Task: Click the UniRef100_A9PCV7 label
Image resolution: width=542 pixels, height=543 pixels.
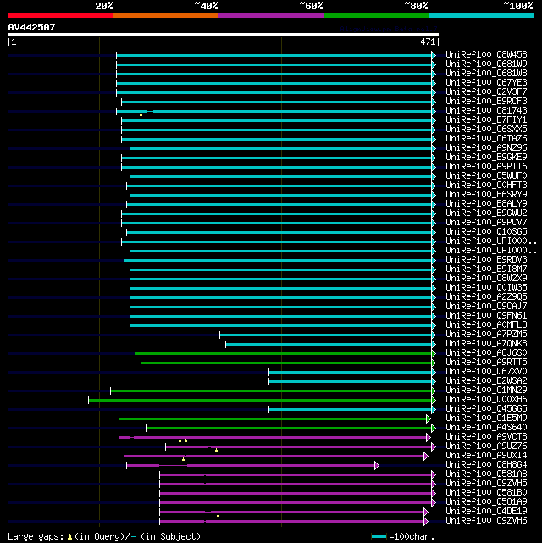Action: click(486, 222)
